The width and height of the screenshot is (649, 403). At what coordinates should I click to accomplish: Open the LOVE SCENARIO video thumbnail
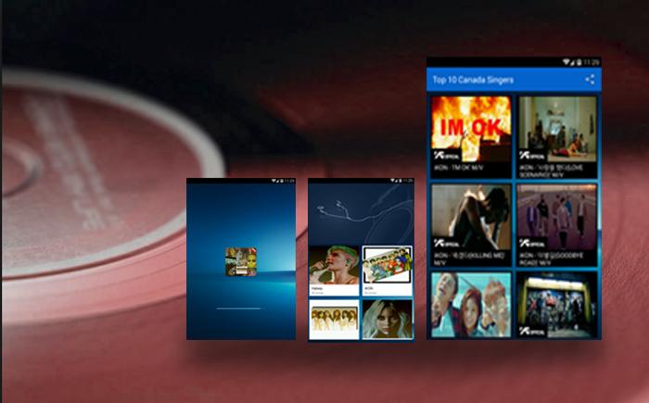click(x=556, y=128)
